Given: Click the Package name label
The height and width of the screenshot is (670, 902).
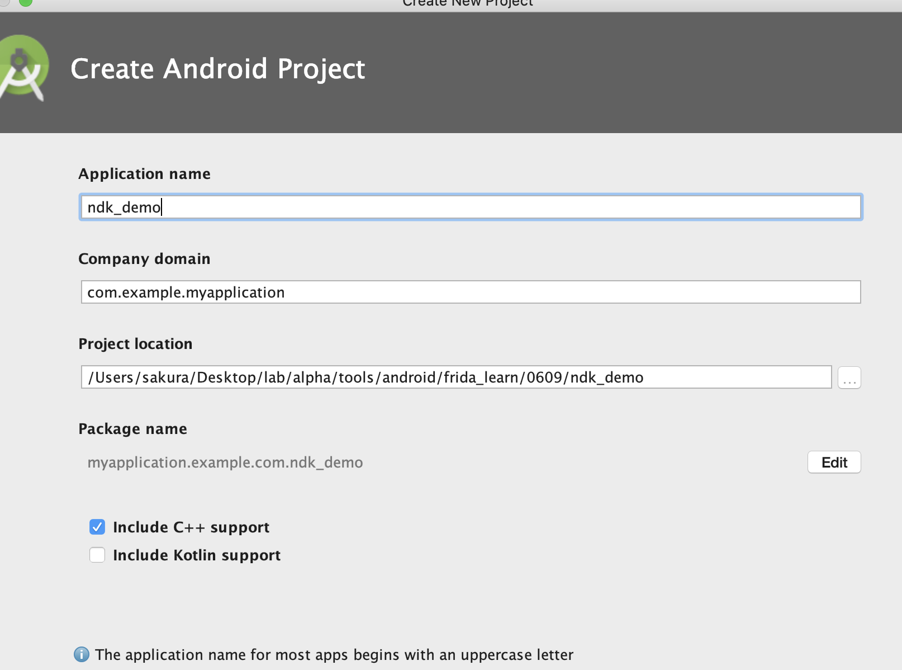Looking at the screenshot, I should (x=132, y=429).
